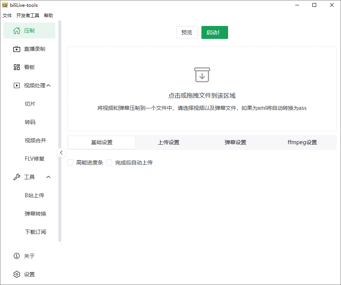This screenshot has width=341, height=285.
Task: Enable 完成后自动上传 option
Action: click(109, 163)
